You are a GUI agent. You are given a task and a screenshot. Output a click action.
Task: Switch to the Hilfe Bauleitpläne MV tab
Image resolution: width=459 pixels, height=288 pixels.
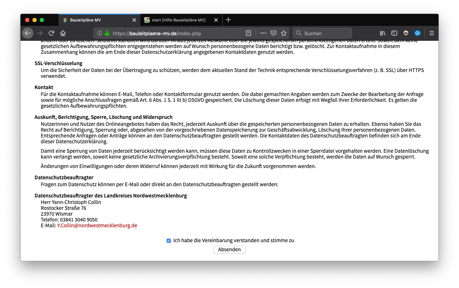pyautogui.click(x=178, y=20)
